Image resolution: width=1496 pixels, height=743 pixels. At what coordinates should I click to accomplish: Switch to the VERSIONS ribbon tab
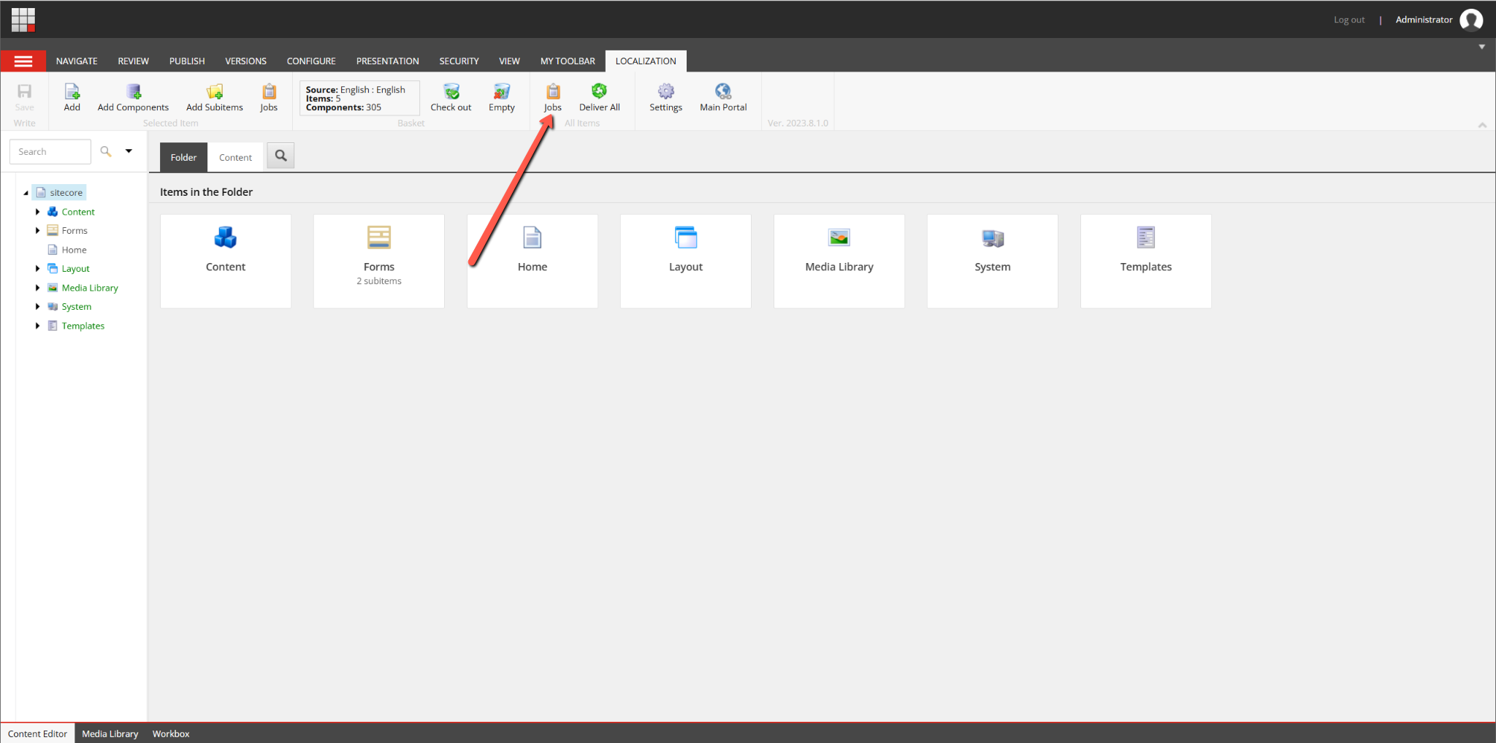click(x=245, y=61)
